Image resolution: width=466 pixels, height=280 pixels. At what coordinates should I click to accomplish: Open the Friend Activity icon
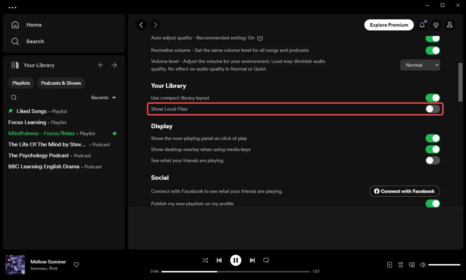(436, 25)
